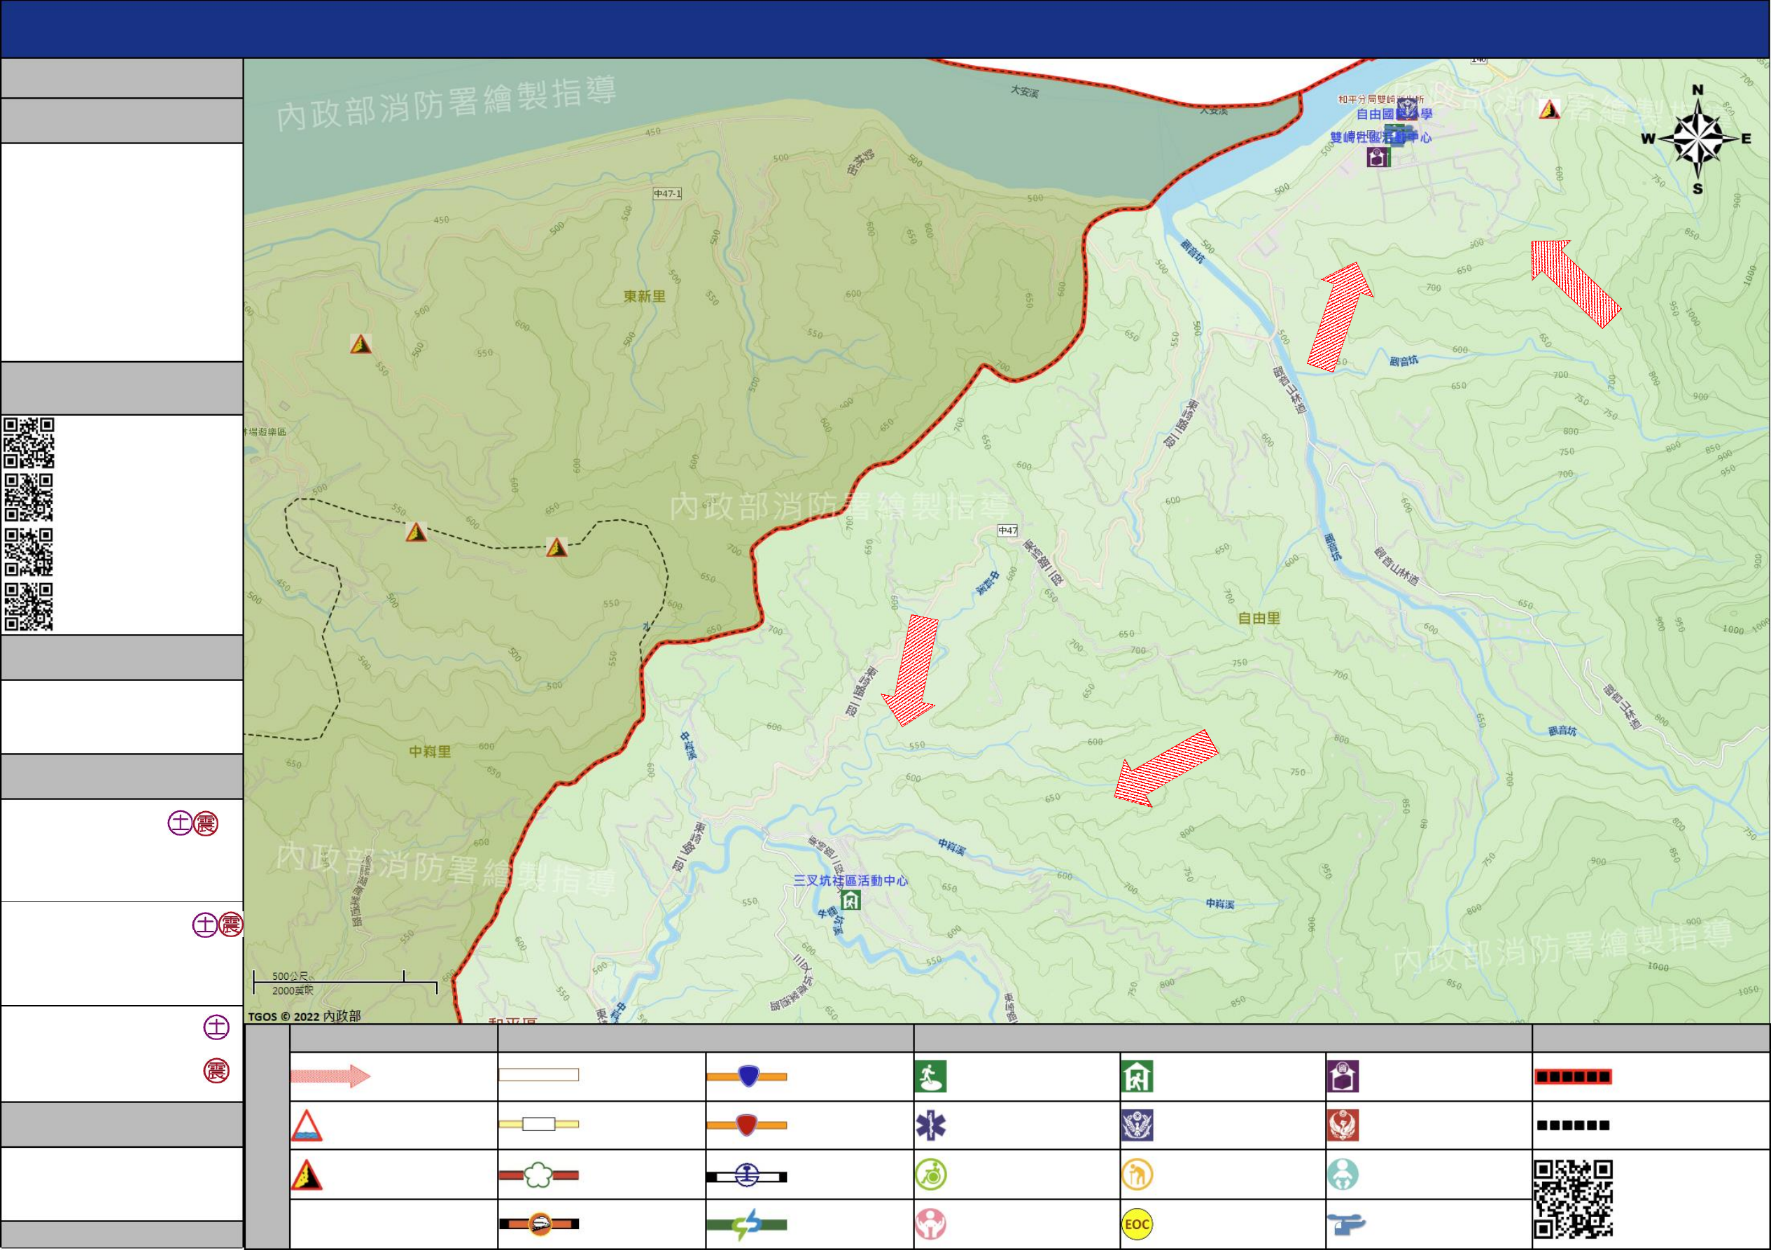Click the first of four stacked QR codes

pos(29,444)
